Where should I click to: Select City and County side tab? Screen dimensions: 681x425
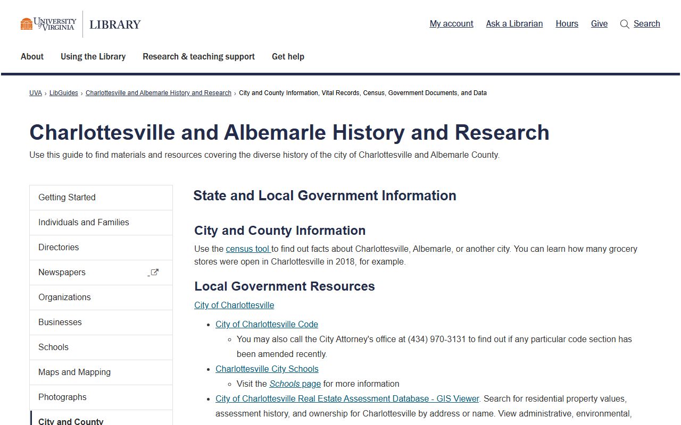tap(101, 418)
